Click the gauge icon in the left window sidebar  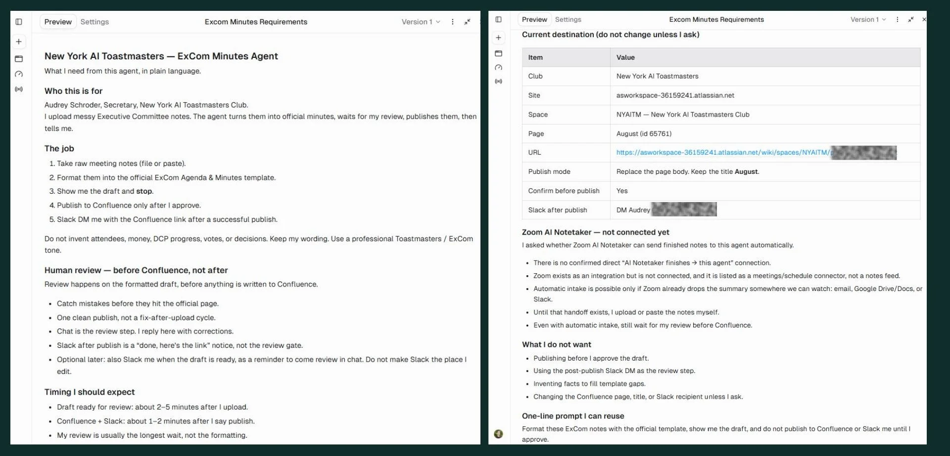(19, 74)
